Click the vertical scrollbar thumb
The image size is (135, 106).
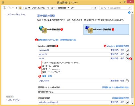coord(132,56)
